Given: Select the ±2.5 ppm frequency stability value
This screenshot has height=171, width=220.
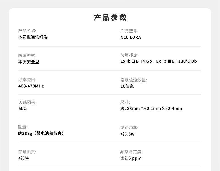Looking at the screenshot, I should (x=131, y=158).
